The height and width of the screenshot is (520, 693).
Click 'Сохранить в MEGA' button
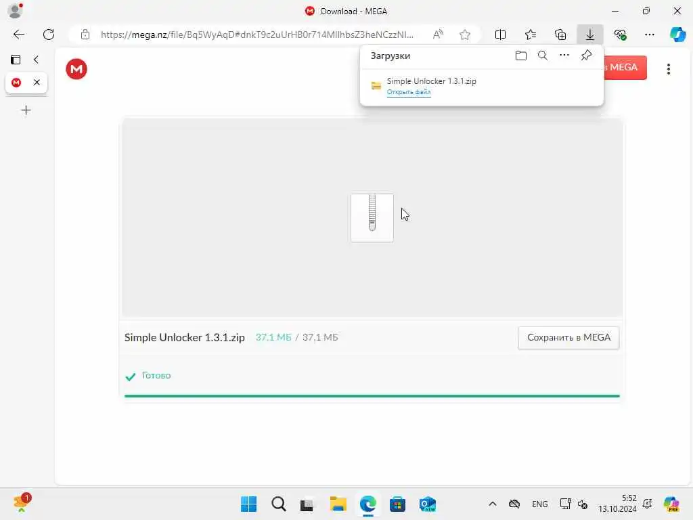pos(568,338)
